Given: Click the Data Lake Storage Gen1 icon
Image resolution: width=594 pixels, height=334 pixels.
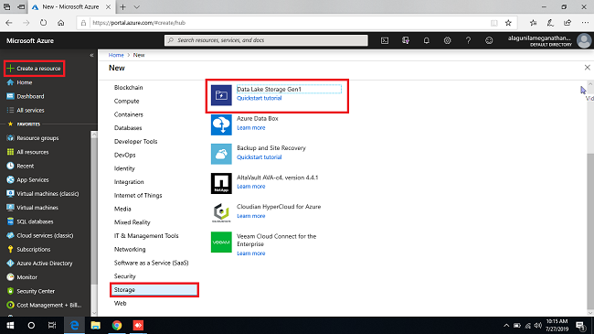Looking at the screenshot, I should coord(221,95).
